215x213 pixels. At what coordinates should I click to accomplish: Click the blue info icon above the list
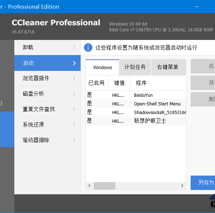[88, 47]
